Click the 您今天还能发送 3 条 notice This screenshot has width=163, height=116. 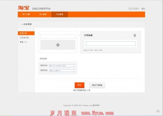[82, 90]
